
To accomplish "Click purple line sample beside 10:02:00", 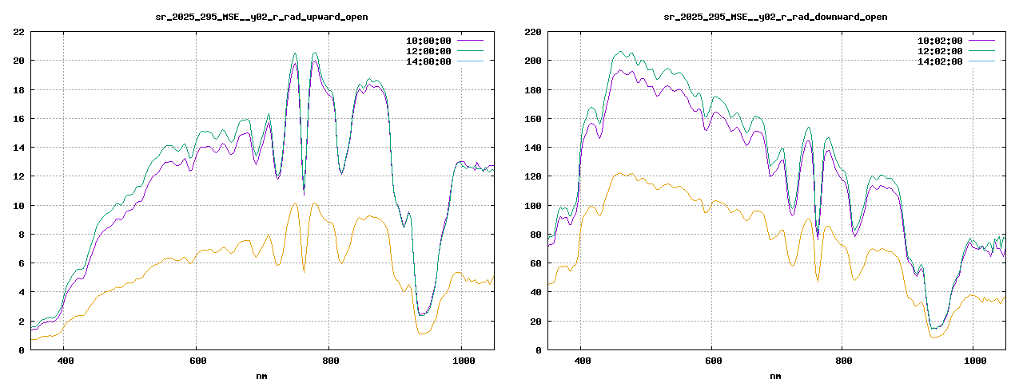I will 982,41.
